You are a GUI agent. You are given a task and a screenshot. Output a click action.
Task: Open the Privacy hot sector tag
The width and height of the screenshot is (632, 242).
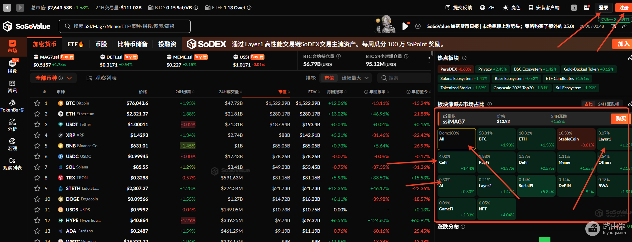pos(492,69)
